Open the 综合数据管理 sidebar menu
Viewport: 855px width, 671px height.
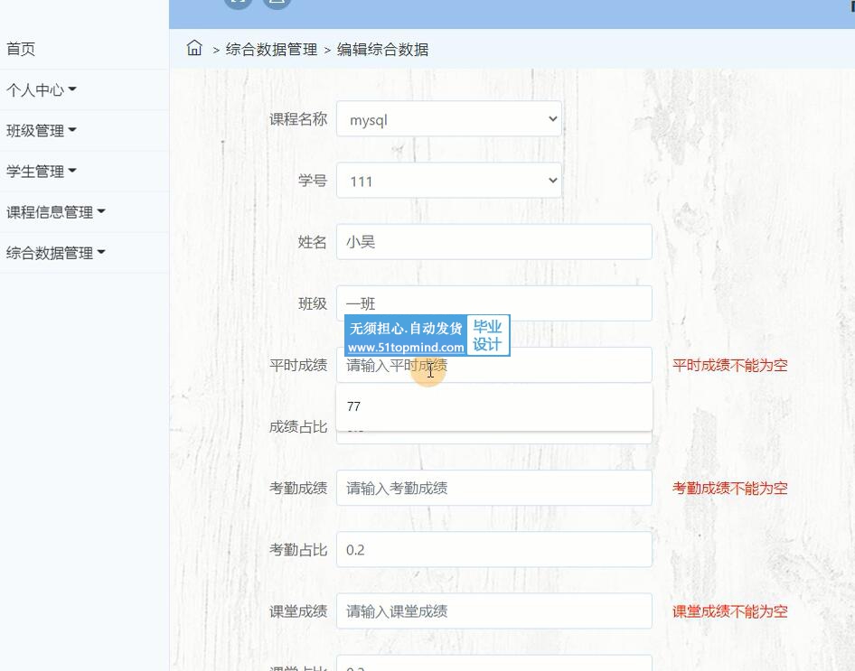click(55, 253)
